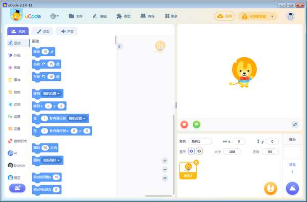Collapse the block palette with the chevron arrow
The width and height of the screenshot is (307, 202).
pyautogui.click(x=119, y=47)
